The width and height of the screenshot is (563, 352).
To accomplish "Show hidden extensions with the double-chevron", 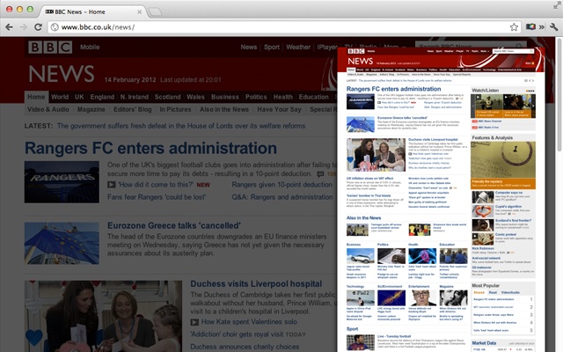I will (542, 27).
